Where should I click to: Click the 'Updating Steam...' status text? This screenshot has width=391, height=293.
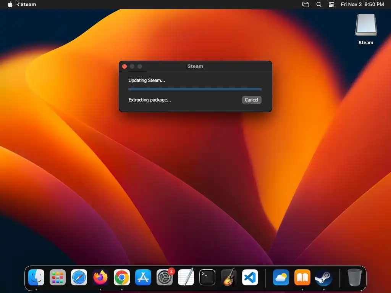click(147, 80)
